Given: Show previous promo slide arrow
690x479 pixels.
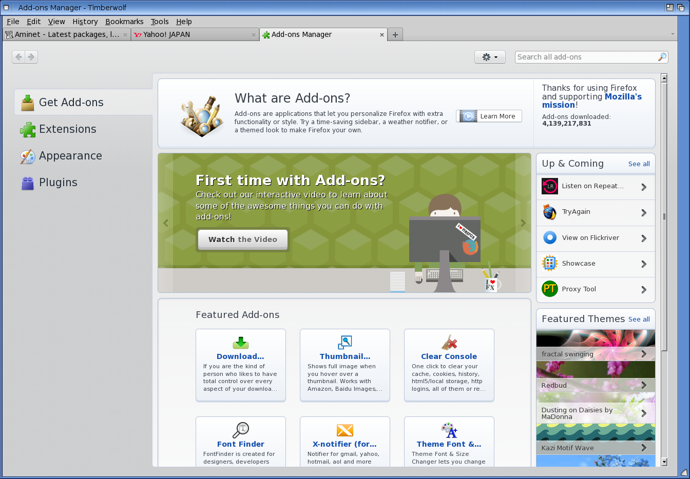Looking at the screenshot, I should pyautogui.click(x=166, y=223).
